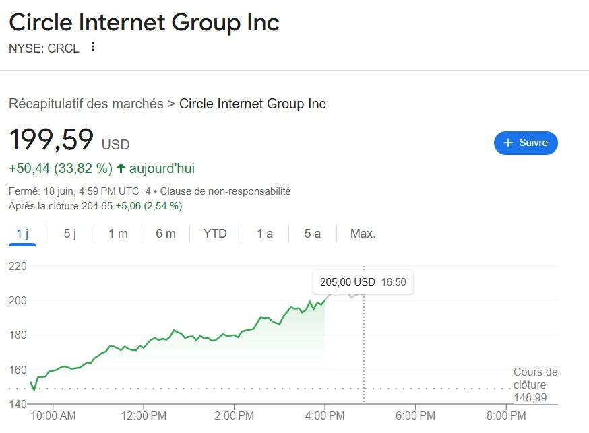
Task: Switch to the 5 a chart range
Action: (312, 234)
